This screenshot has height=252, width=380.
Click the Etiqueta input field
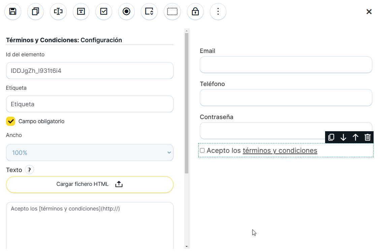(x=90, y=104)
